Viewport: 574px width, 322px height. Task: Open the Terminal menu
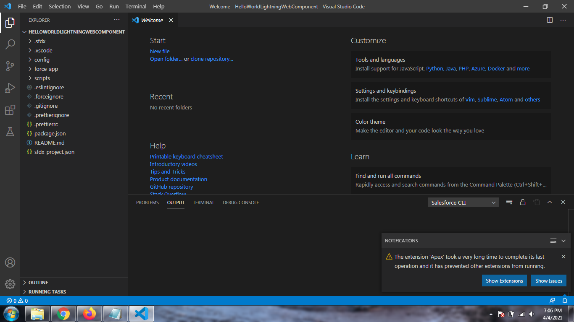tap(135, 6)
